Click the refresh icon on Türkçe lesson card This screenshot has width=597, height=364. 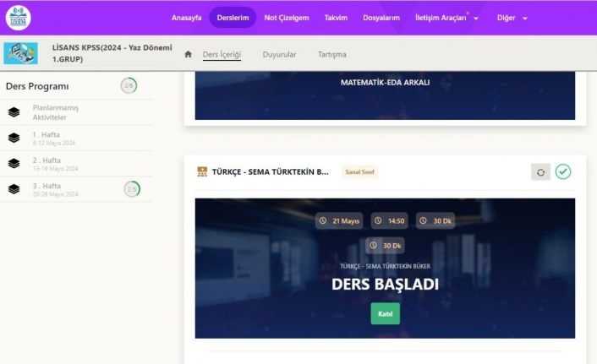540,172
